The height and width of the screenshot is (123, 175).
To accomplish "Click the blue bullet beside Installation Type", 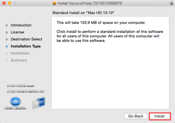I will [x=7, y=47].
